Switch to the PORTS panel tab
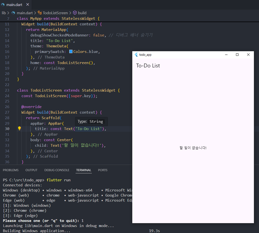 pyautogui.click(x=103, y=170)
